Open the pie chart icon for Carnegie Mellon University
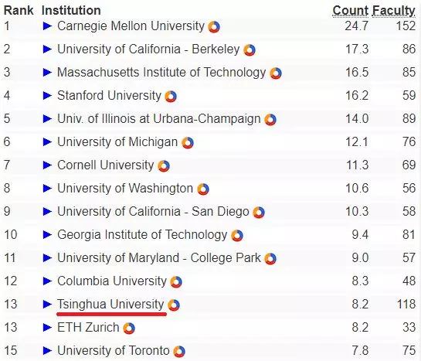This screenshot has width=421, height=361. point(214,27)
